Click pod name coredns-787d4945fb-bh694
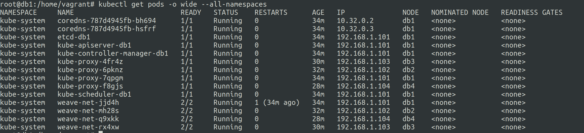The image size is (584, 133). pyautogui.click(x=107, y=21)
